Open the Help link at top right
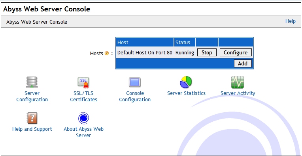302x156 pixels. 291,21
